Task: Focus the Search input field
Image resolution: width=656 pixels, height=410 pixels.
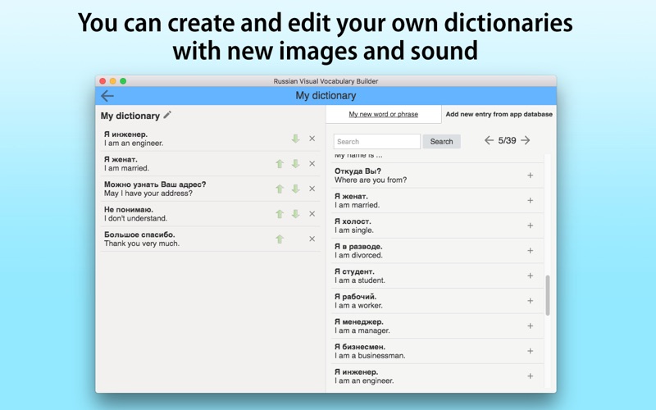Action: point(376,141)
